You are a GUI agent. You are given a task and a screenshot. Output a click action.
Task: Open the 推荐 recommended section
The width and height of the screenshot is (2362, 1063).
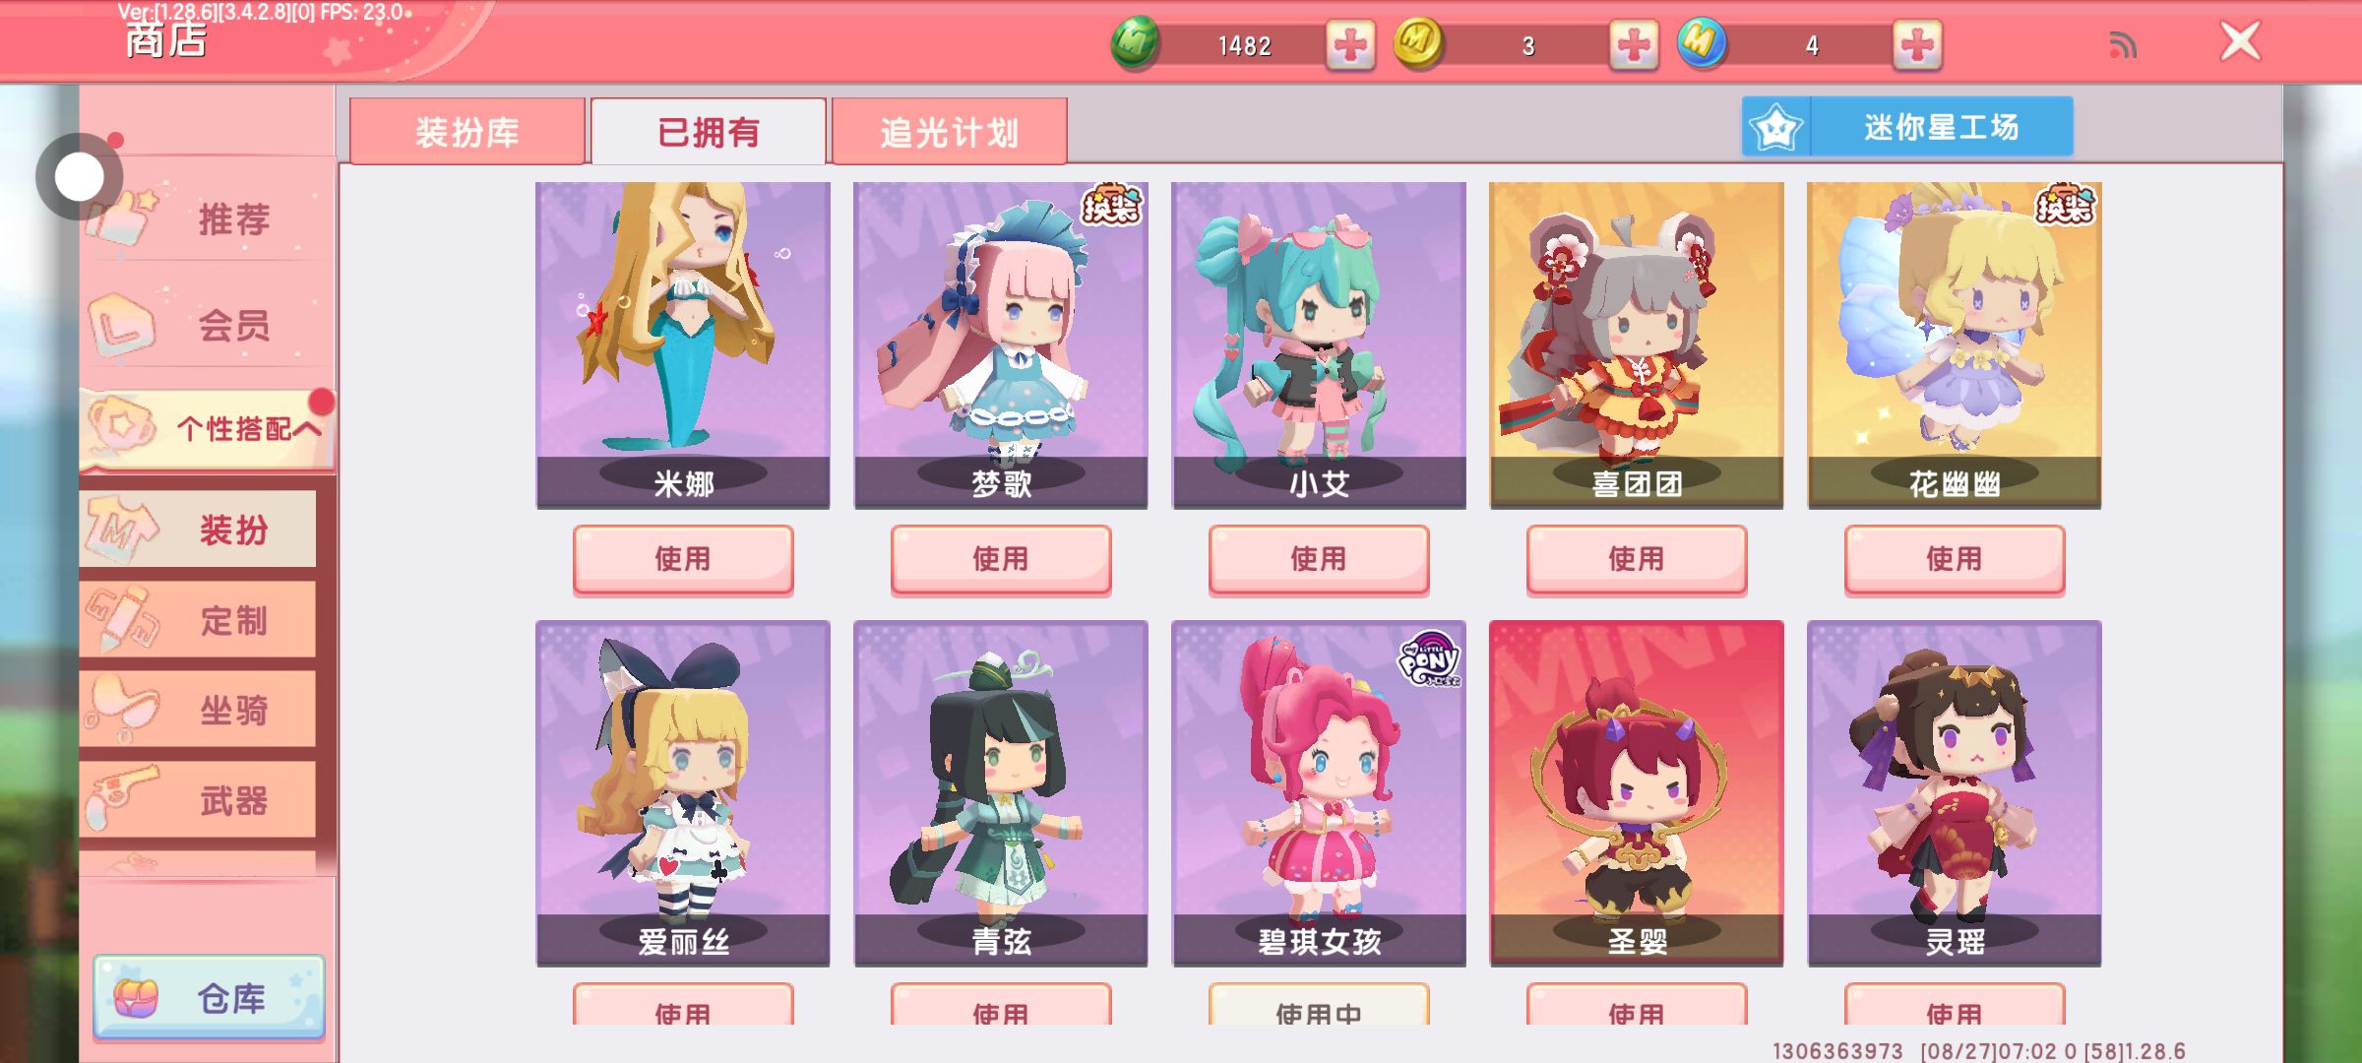208,218
